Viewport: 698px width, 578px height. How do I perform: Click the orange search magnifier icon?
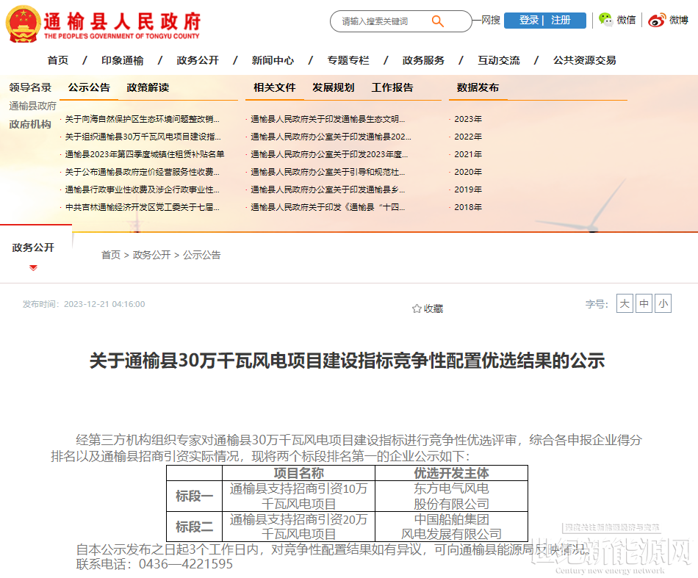pos(438,21)
